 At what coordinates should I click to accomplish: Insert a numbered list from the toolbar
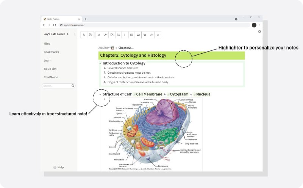pos(119,35)
